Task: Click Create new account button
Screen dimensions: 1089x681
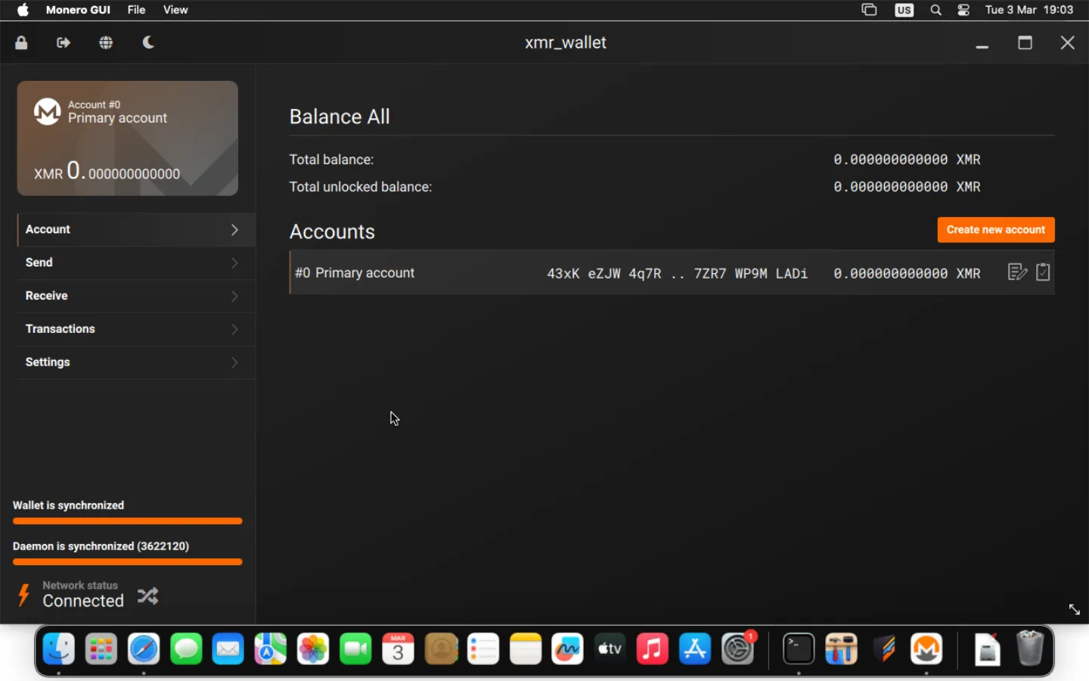Action: [x=996, y=230]
